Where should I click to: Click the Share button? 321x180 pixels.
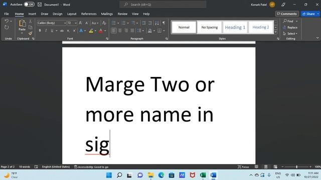(x=308, y=14)
